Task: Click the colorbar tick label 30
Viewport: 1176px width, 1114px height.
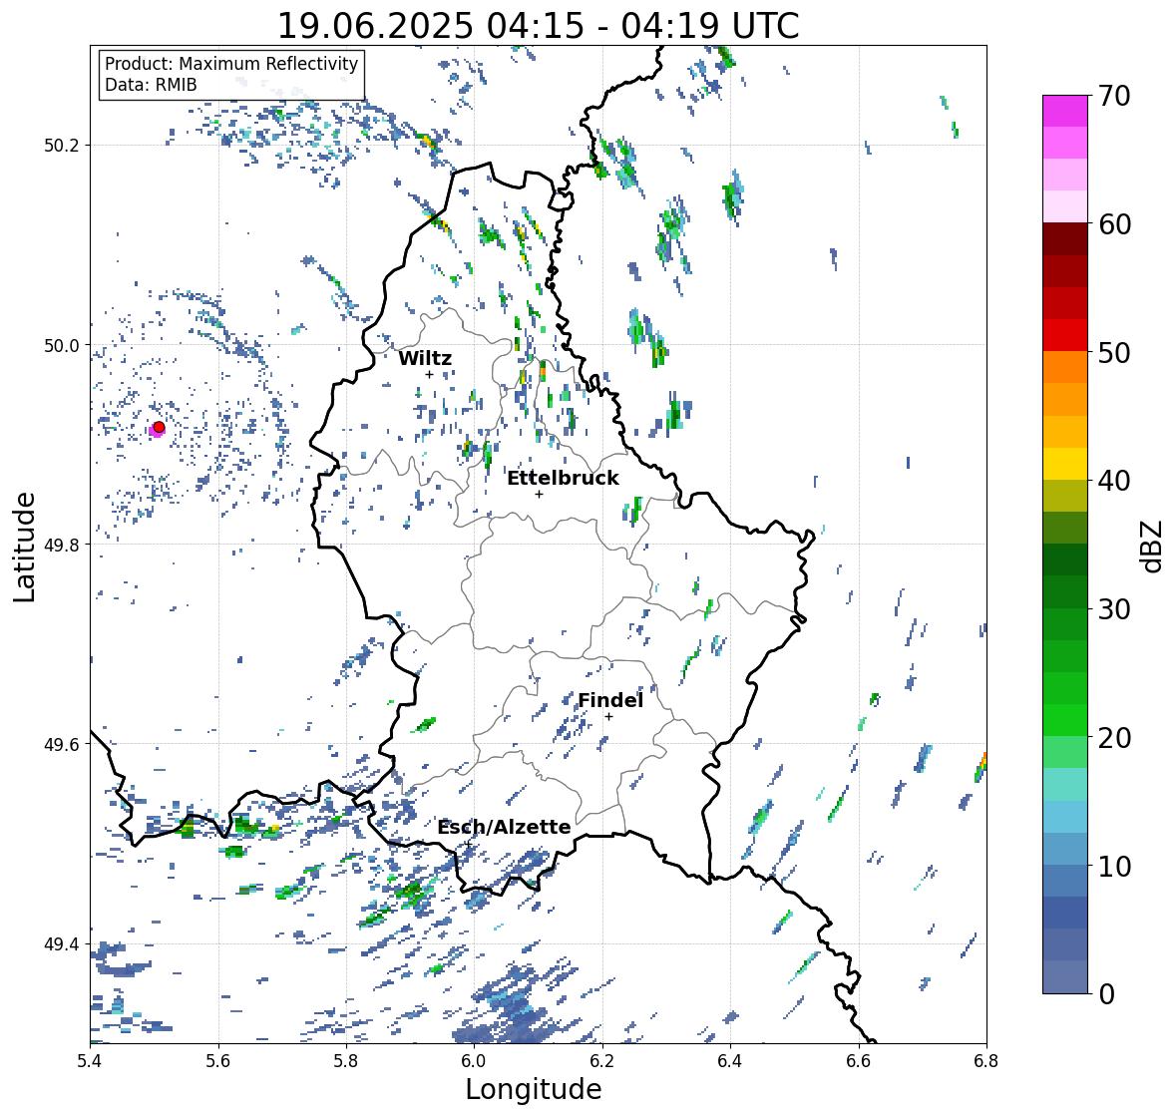Action: pos(1114,608)
